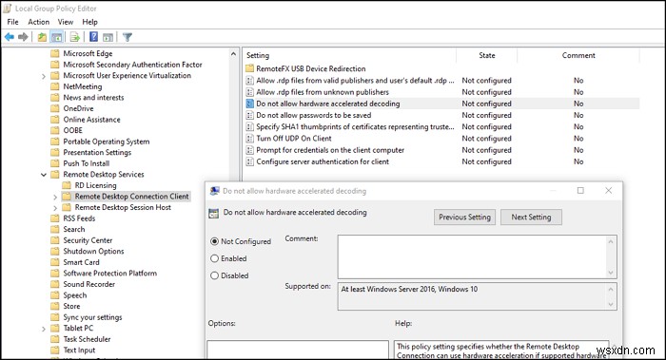This screenshot has height=360, width=666.
Task: Select Security Center in the tree
Action: pos(88,240)
